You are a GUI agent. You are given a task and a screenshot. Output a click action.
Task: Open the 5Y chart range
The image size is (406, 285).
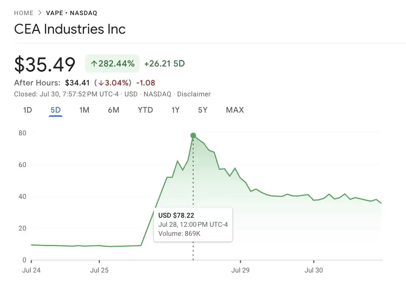point(203,110)
